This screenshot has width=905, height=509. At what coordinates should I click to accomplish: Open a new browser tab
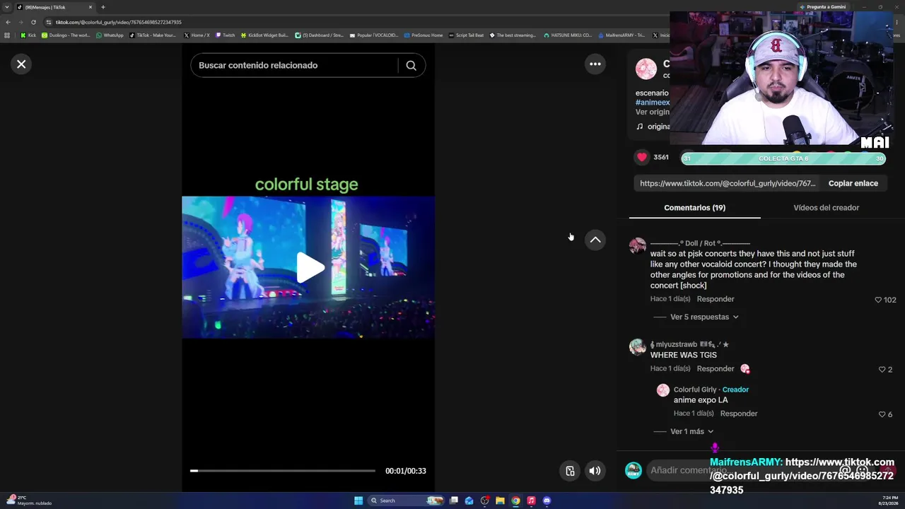(x=103, y=7)
